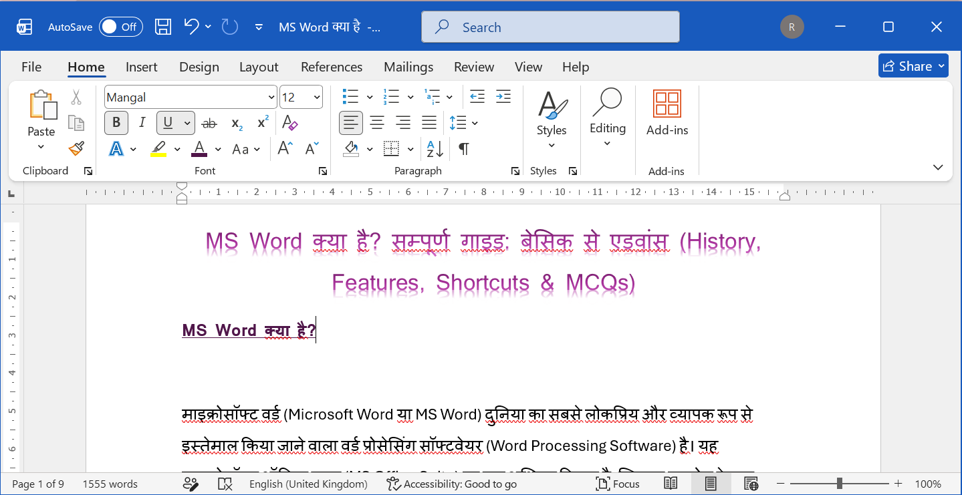Sort the selected text

click(x=435, y=148)
